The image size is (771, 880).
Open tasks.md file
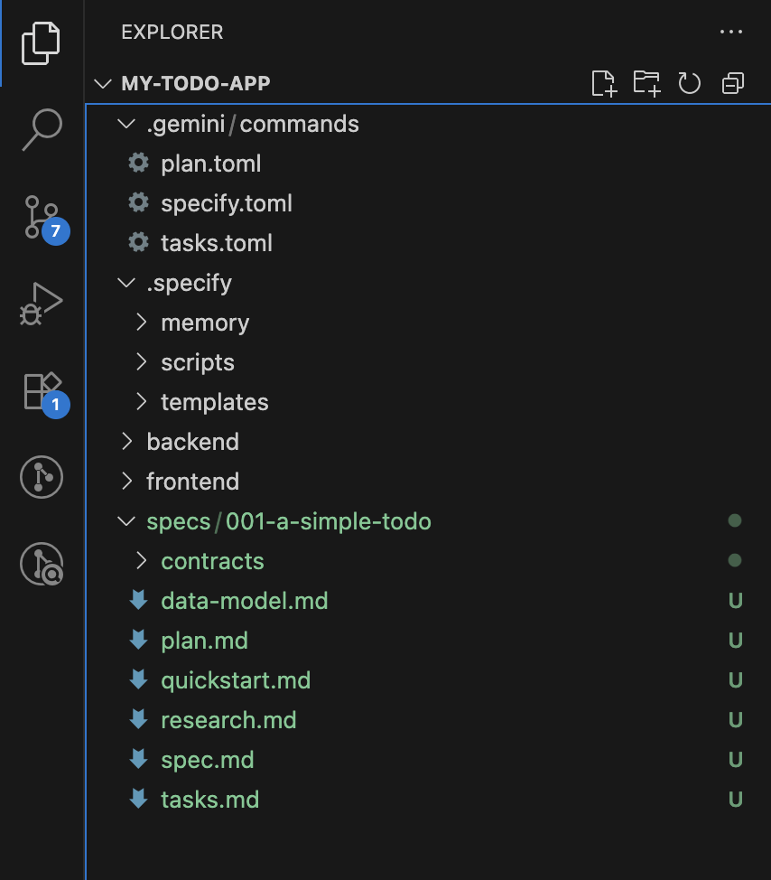[210, 800]
